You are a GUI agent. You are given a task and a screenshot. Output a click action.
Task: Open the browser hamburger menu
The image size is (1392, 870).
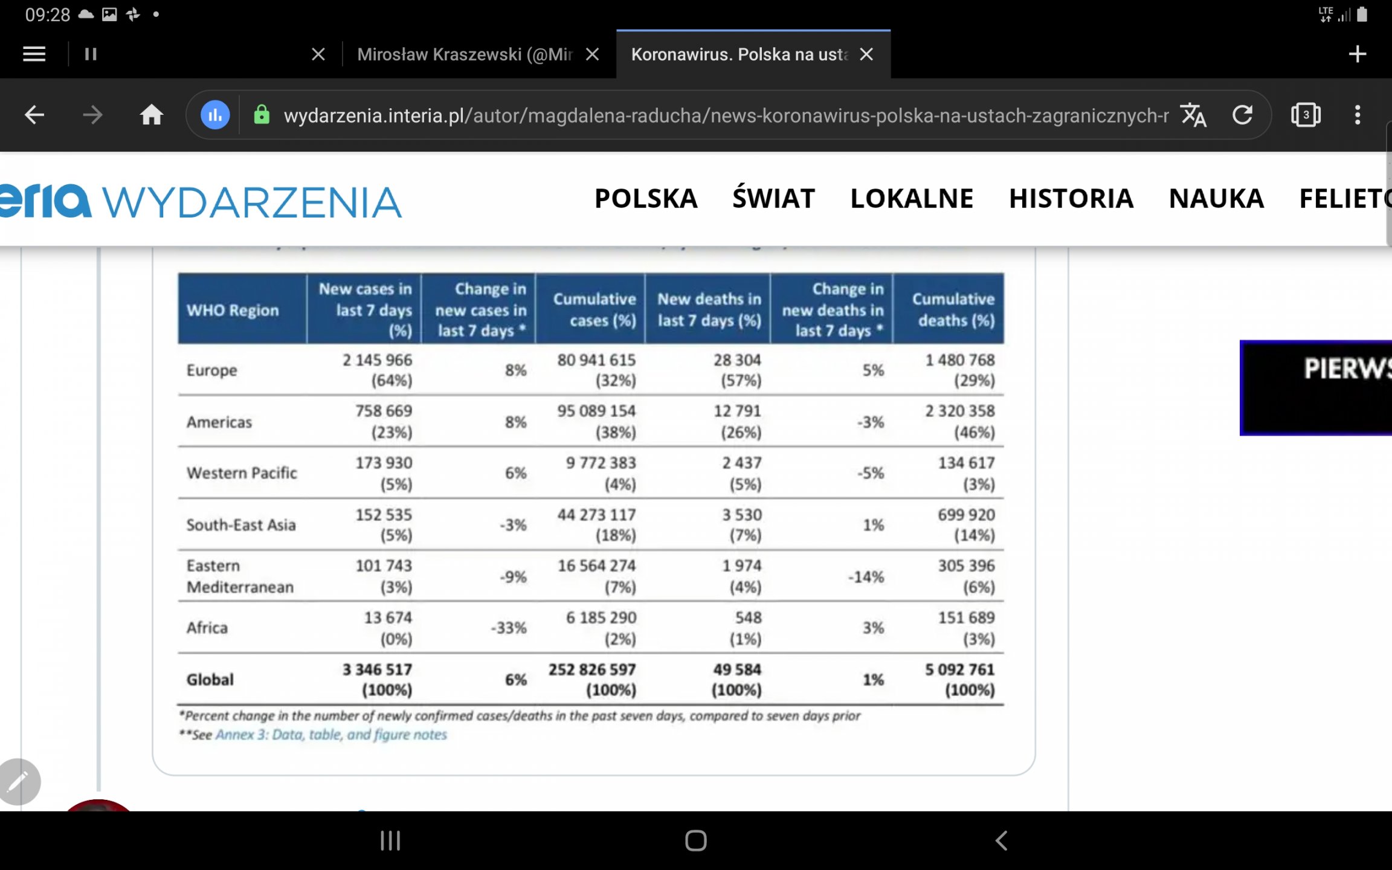[34, 54]
